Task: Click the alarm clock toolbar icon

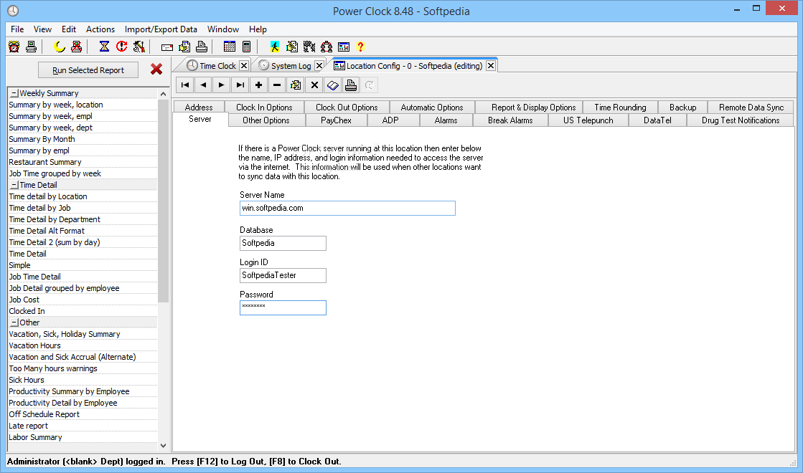Action: (x=14, y=47)
